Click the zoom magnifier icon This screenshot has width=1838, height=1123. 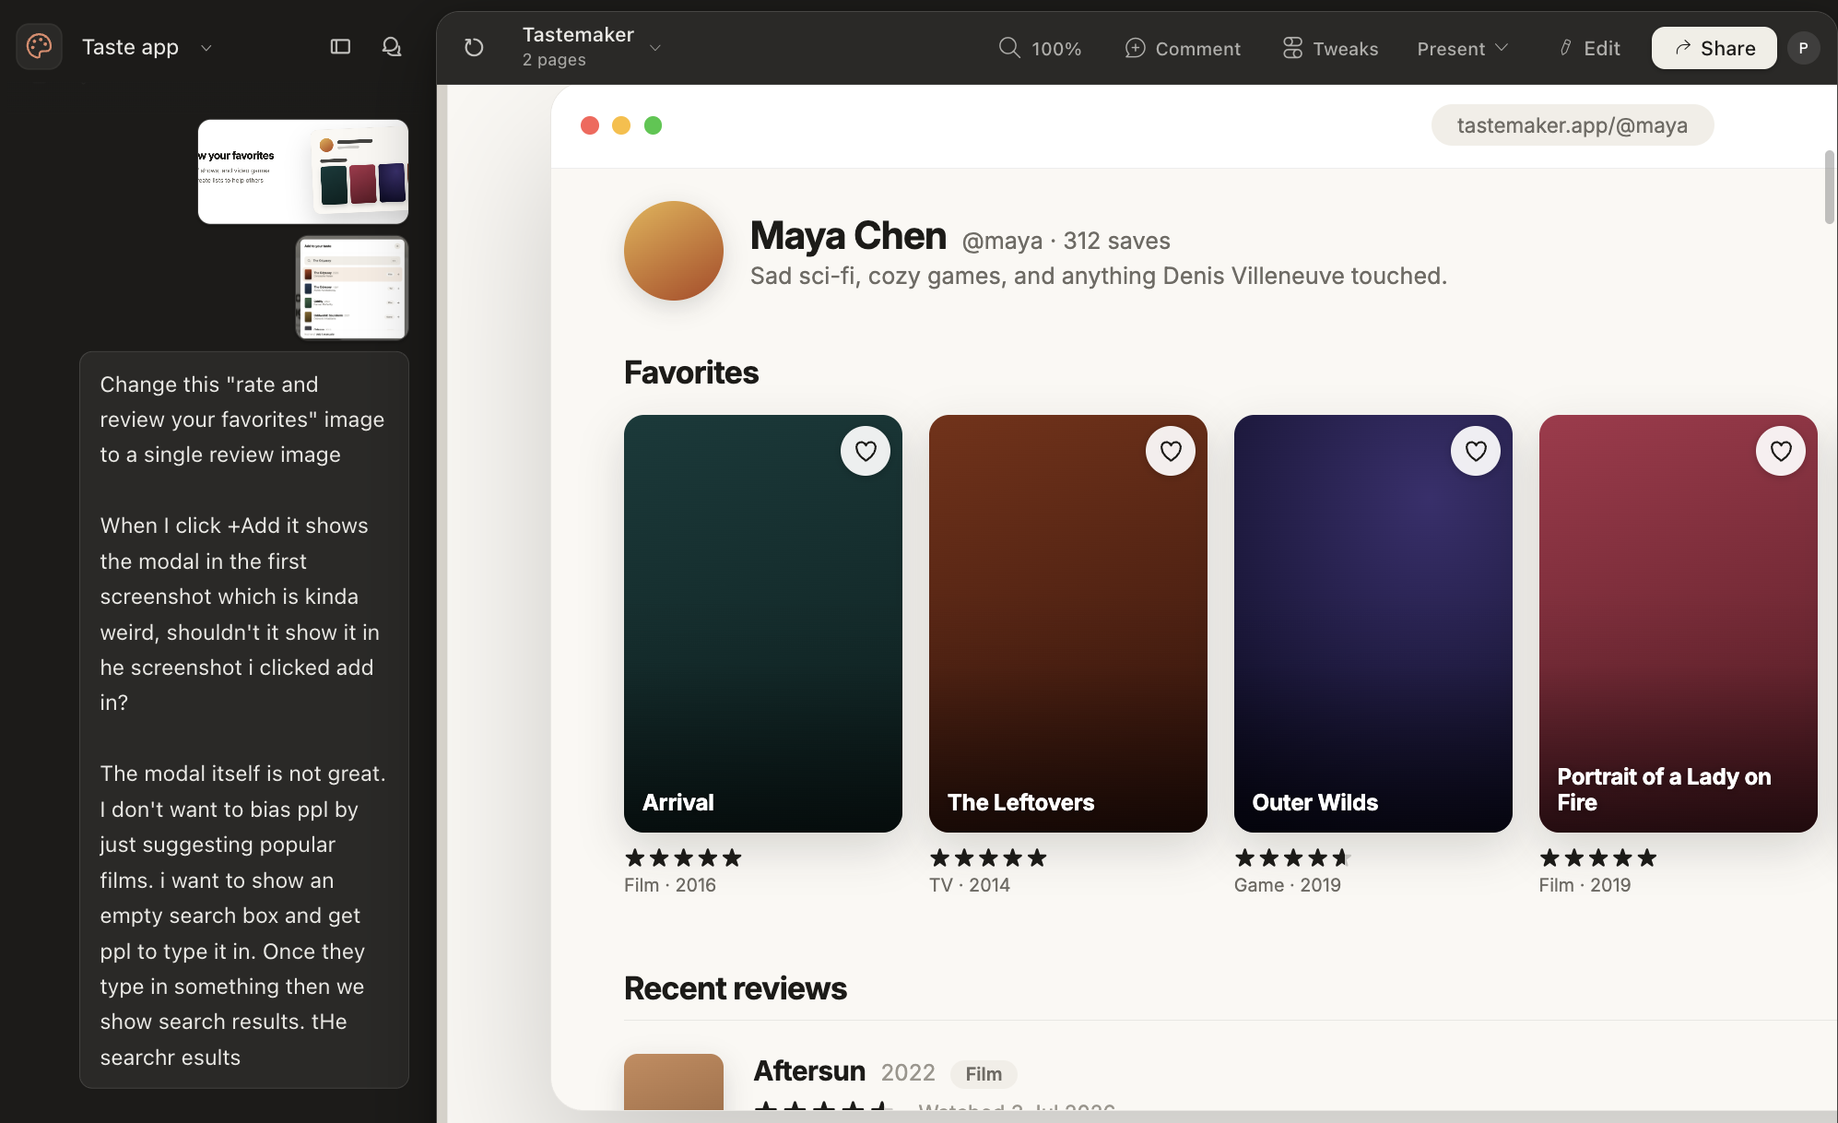pos(1009,47)
